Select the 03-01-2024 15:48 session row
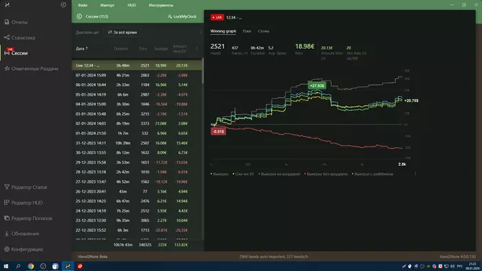 click(137, 114)
